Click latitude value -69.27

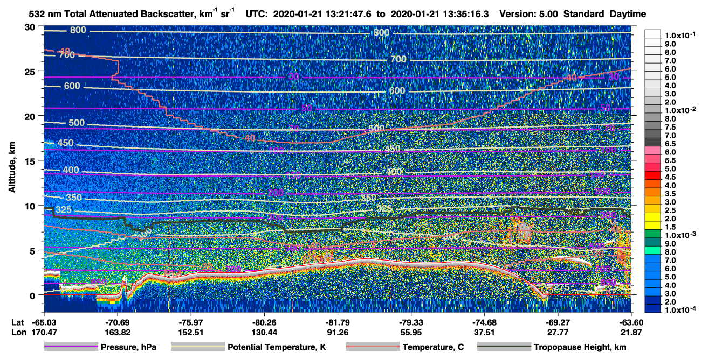[558, 322]
